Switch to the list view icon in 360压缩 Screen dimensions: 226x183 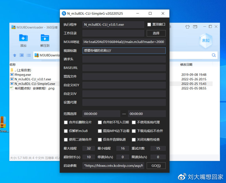[x=29, y=55]
